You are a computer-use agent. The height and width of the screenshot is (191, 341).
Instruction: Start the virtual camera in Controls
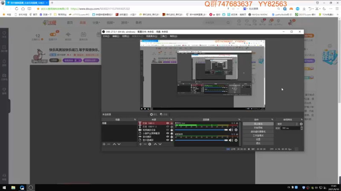click(258, 132)
